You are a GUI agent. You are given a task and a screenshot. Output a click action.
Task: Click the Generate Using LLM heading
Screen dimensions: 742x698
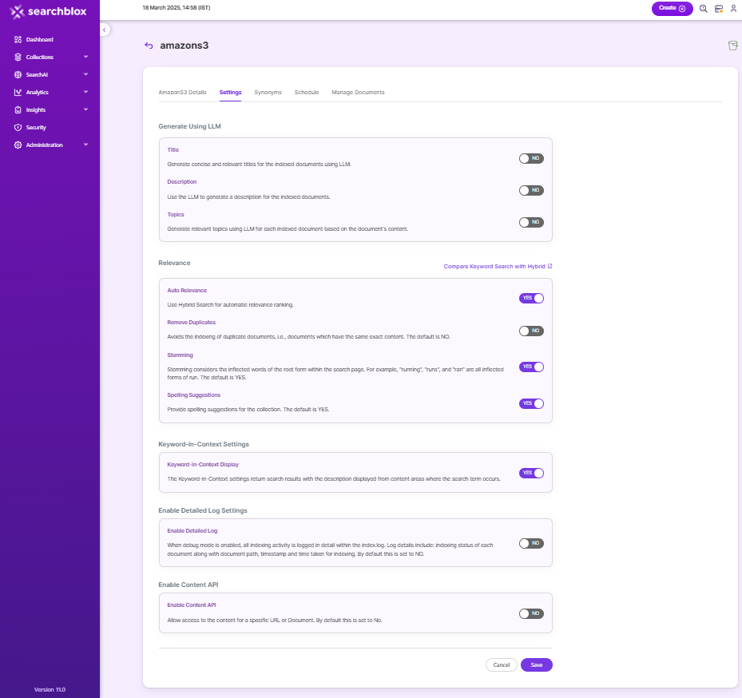[190, 126]
